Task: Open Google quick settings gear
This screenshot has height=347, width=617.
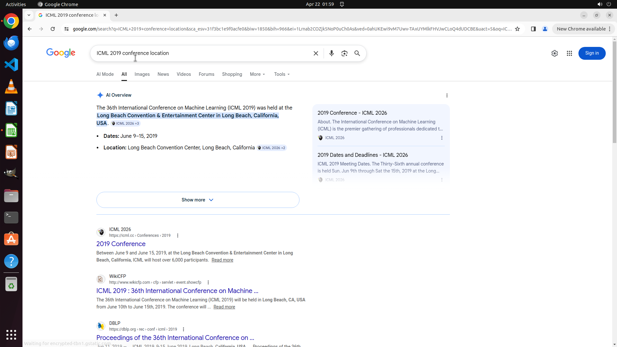Action: point(554,53)
